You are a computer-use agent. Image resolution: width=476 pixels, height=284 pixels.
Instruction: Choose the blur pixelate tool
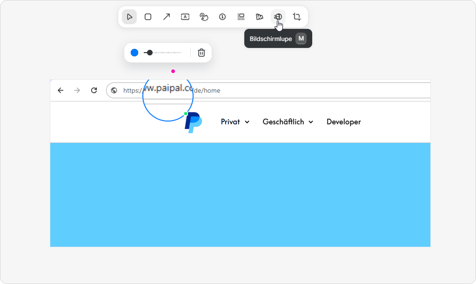point(241,17)
